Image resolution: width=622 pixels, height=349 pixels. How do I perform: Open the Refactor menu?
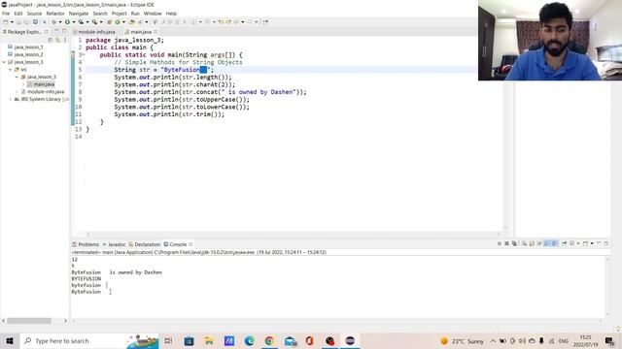55,14
